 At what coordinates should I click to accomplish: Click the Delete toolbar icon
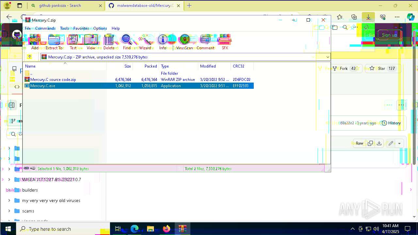coord(109,42)
